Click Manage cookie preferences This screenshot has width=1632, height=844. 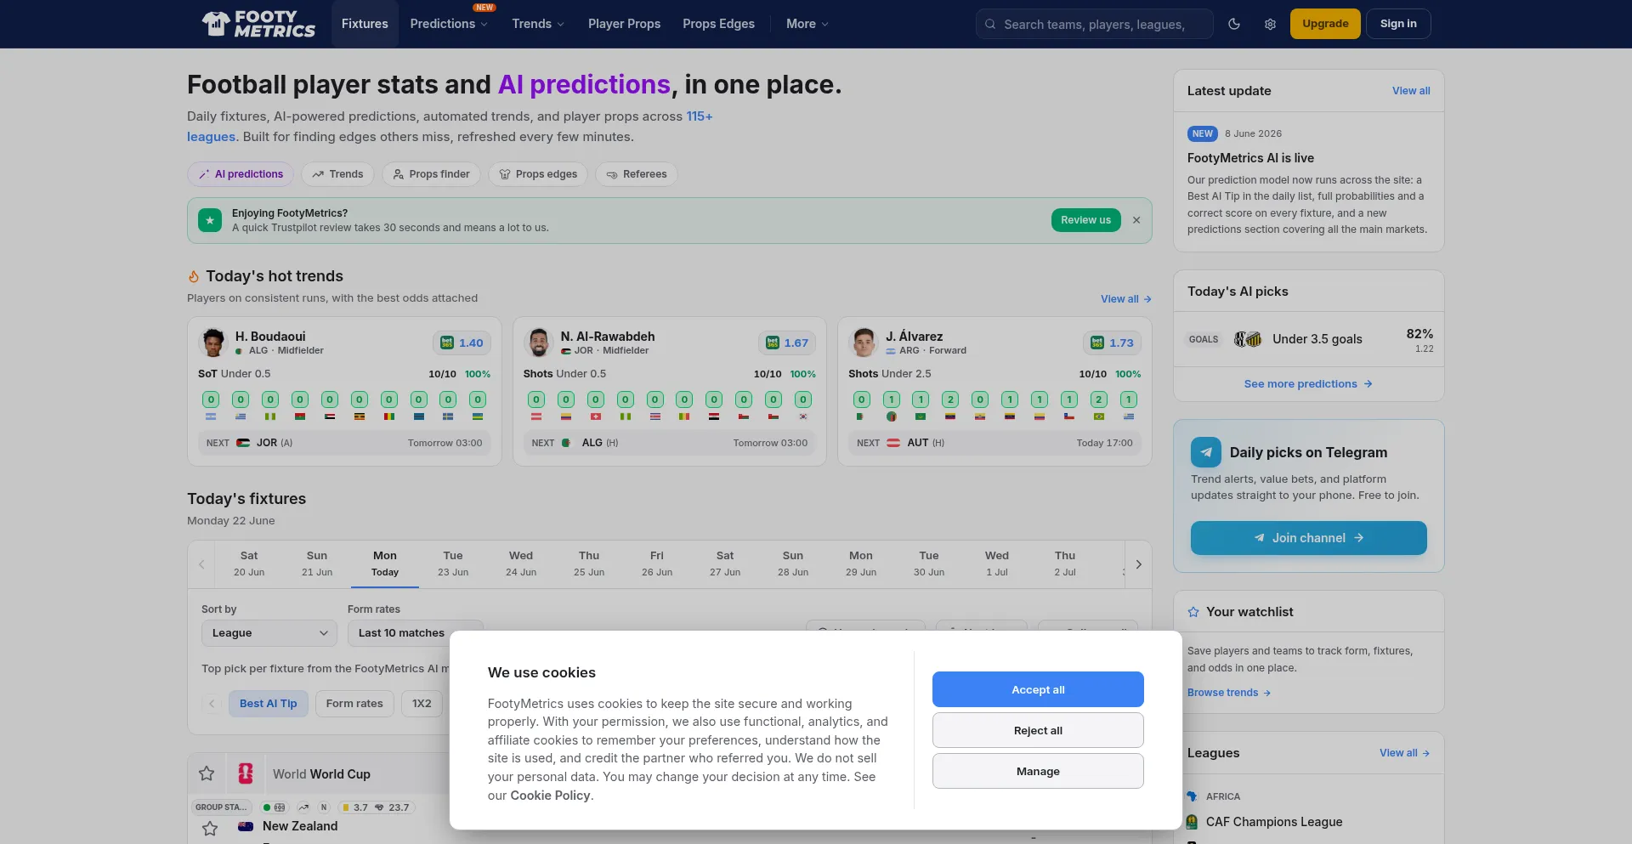coord(1038,771)
